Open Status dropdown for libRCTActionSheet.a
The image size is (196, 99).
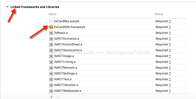pyautogui.click(x=163, y=44)
